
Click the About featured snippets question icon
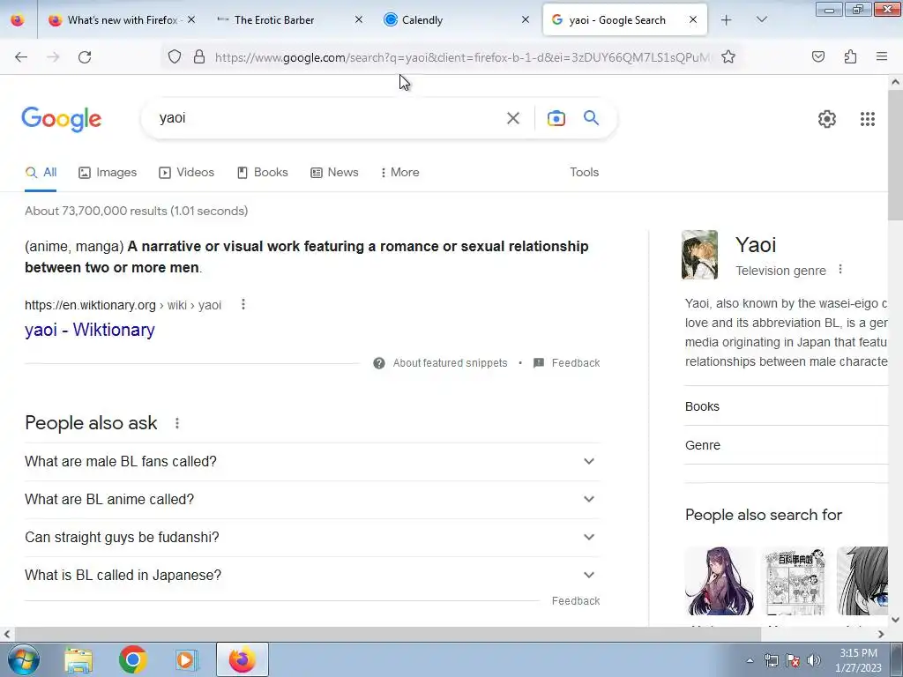[x=379, y=362]
